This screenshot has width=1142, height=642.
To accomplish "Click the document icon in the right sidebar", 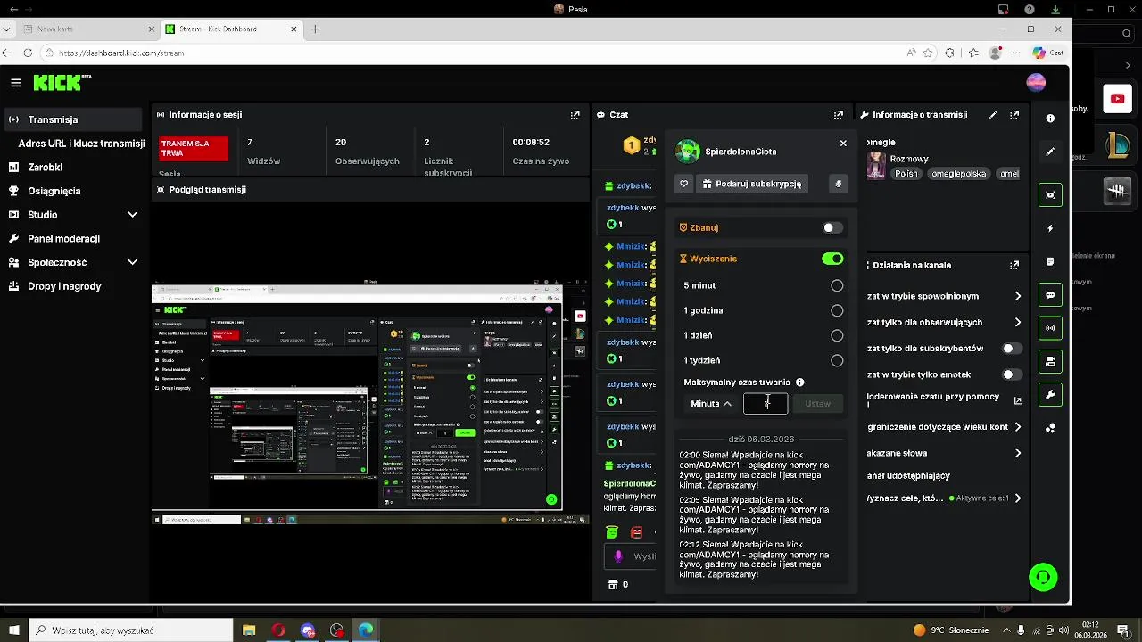I will click(x=1050, y=261).
